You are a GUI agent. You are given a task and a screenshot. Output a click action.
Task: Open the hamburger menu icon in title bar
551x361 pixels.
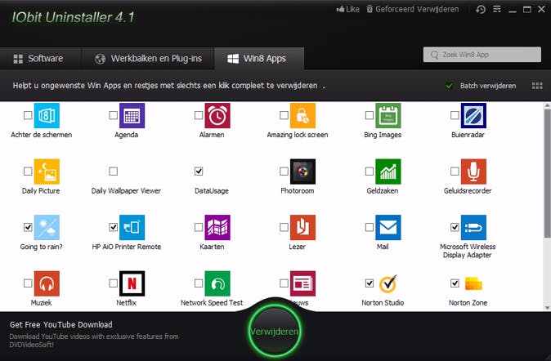(x=497, y=9)
